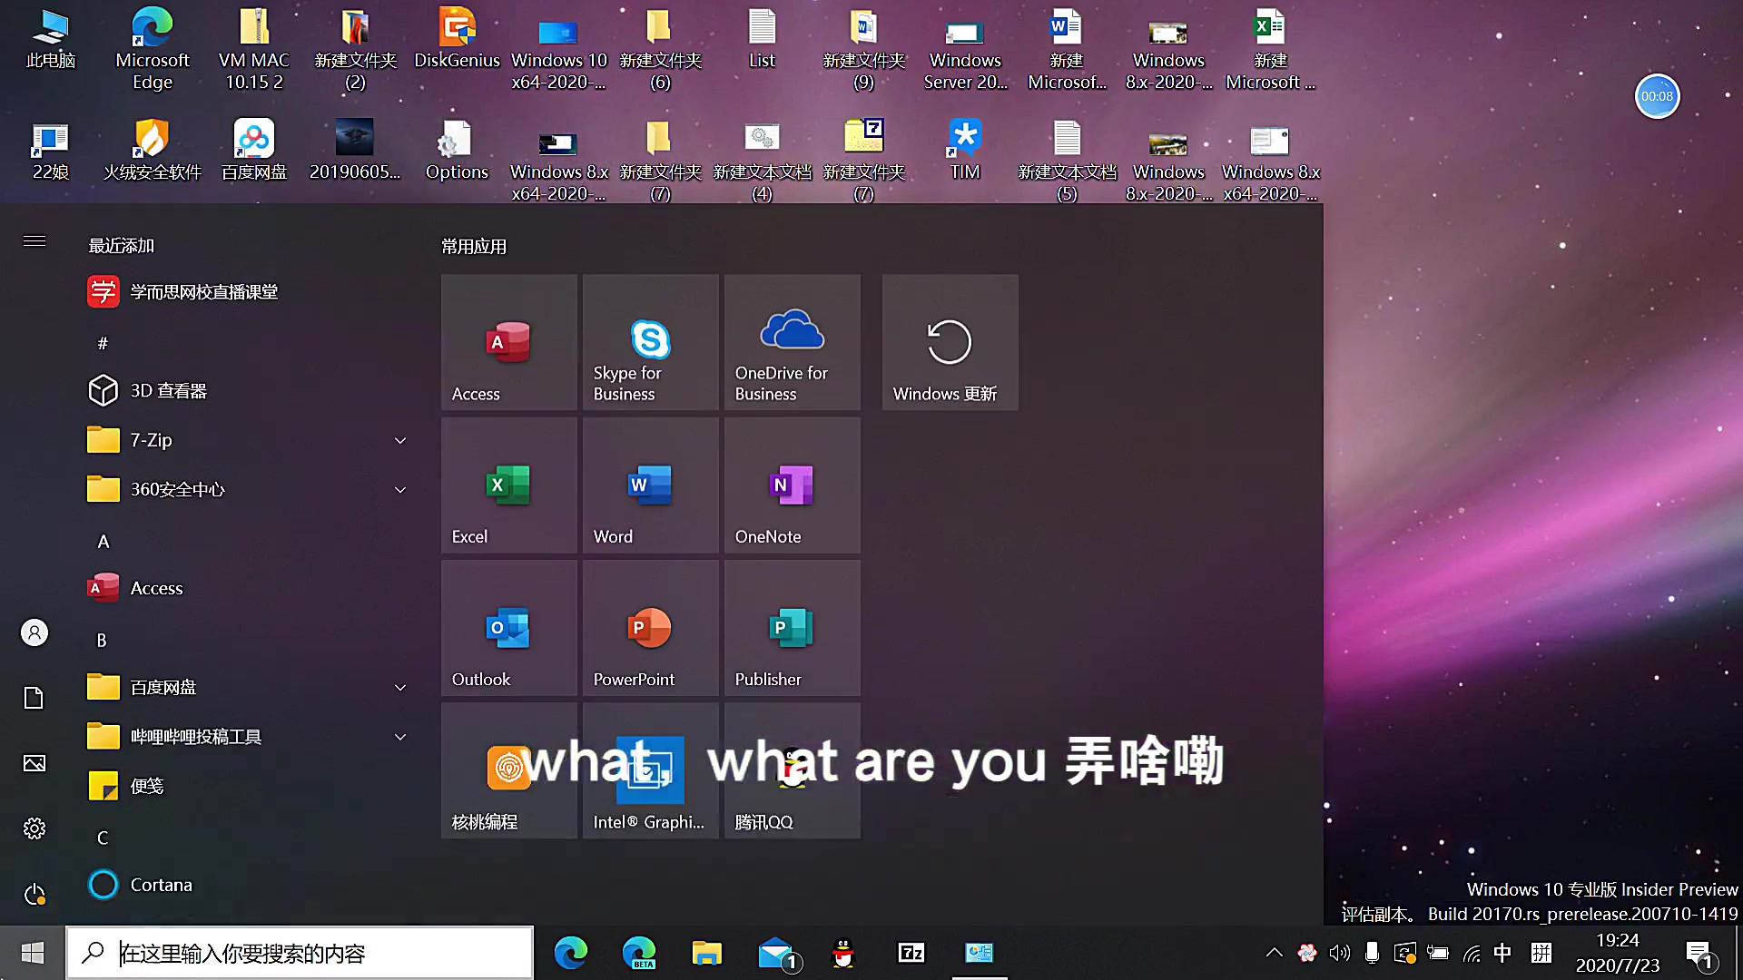The image size is (1743, 980).
Task: Open Pictures from Start sidebar
Action: tap(34, 763)
